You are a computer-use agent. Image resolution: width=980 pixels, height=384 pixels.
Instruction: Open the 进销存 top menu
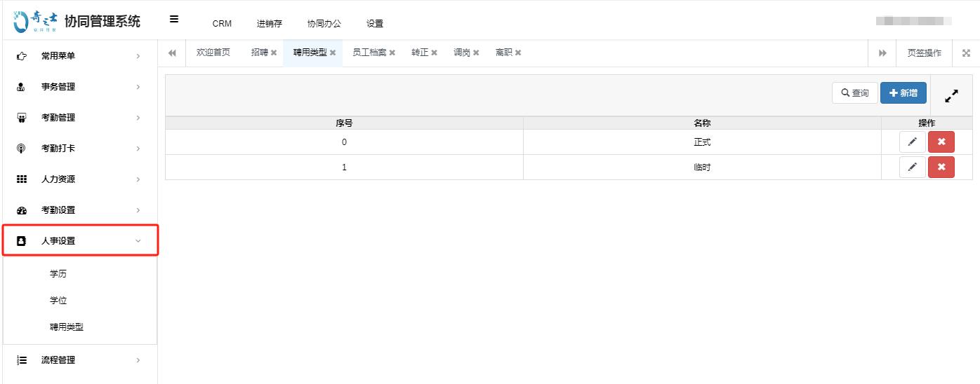pos(269,23)
